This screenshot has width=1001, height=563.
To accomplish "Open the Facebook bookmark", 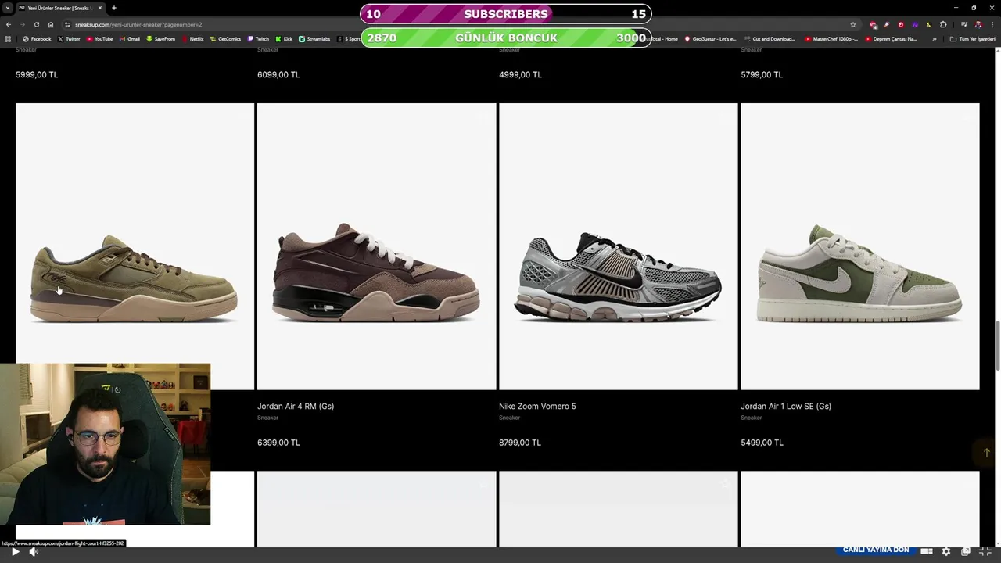I will click(x=37, y=38).
